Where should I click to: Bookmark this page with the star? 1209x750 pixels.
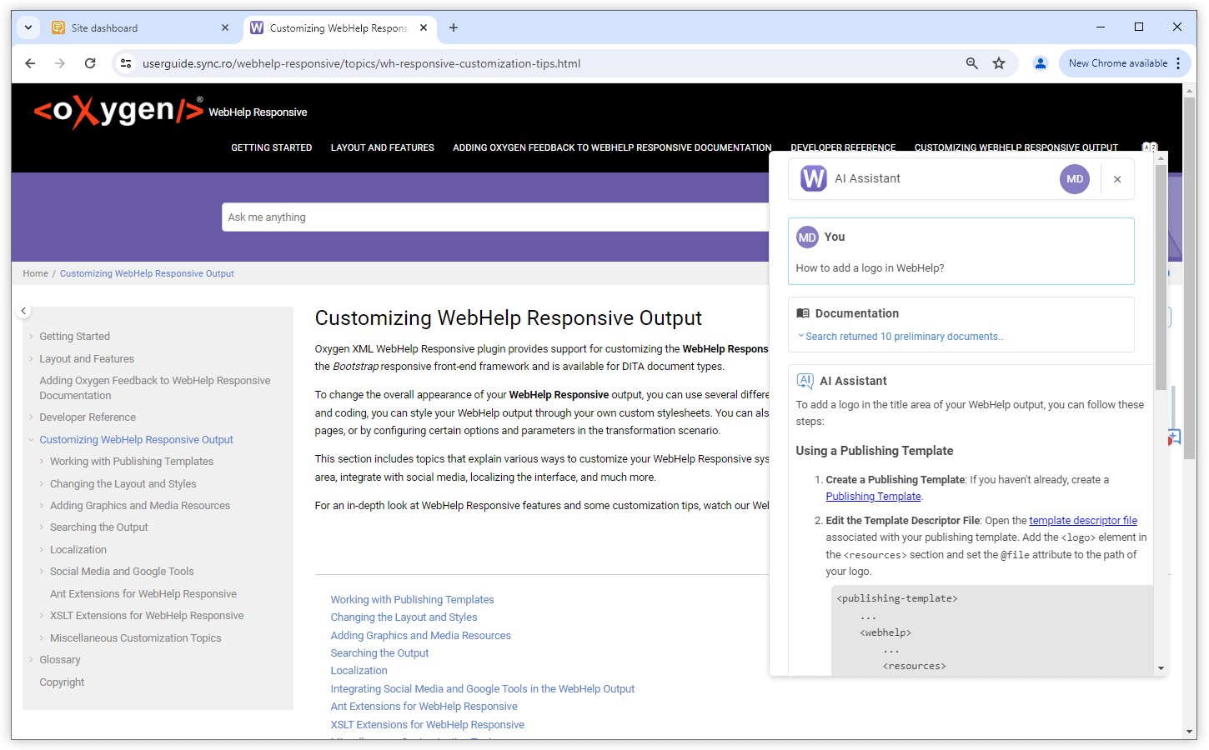point(999,63)
